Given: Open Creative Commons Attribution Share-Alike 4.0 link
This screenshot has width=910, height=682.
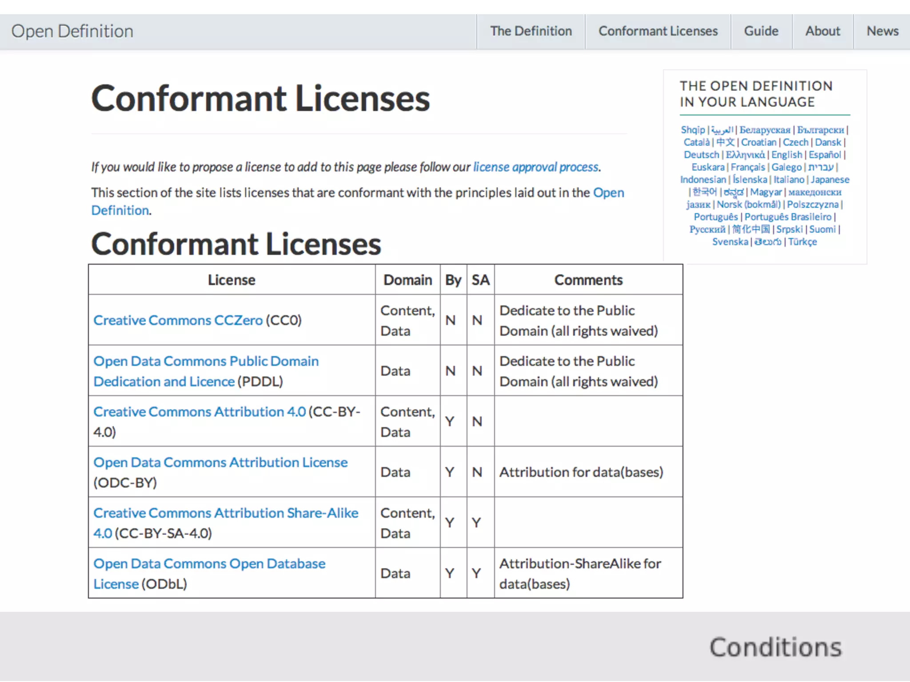Looking at the screenshot, I should 226,513.
